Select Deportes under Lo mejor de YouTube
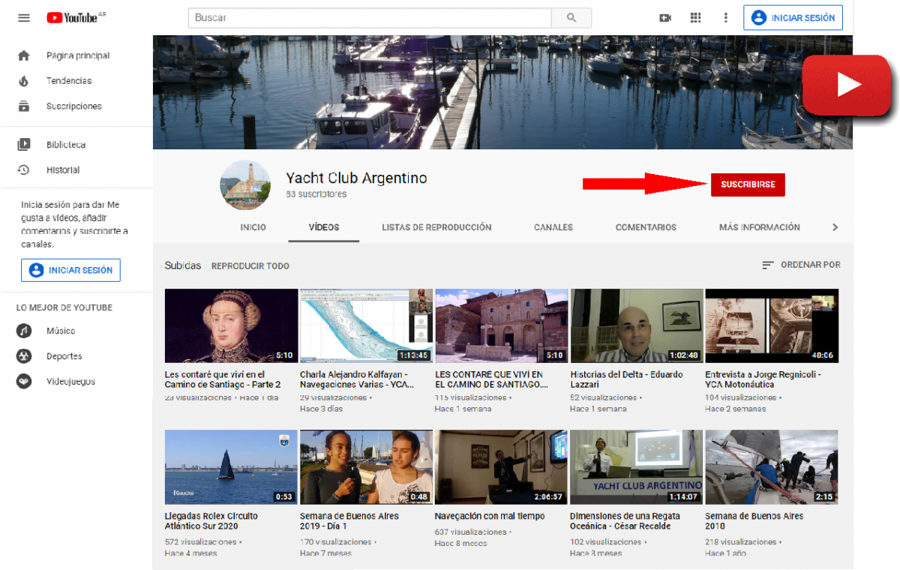The height and width of the screenshot is (570, 900). tap(64, 356)
